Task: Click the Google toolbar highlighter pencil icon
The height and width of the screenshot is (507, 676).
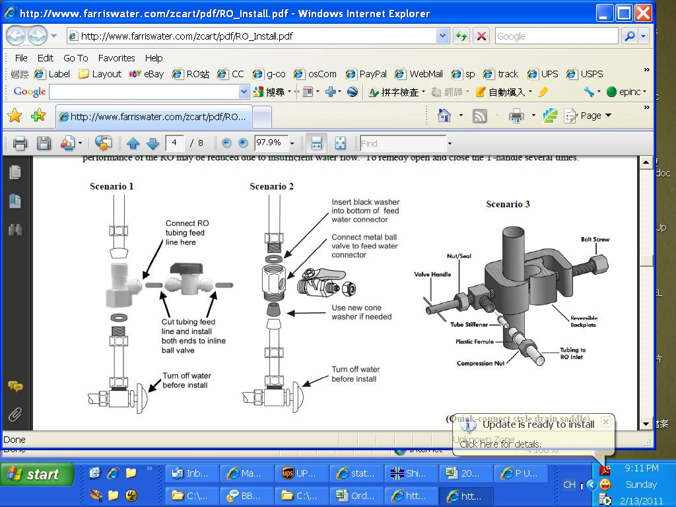Action: [543, 92]
